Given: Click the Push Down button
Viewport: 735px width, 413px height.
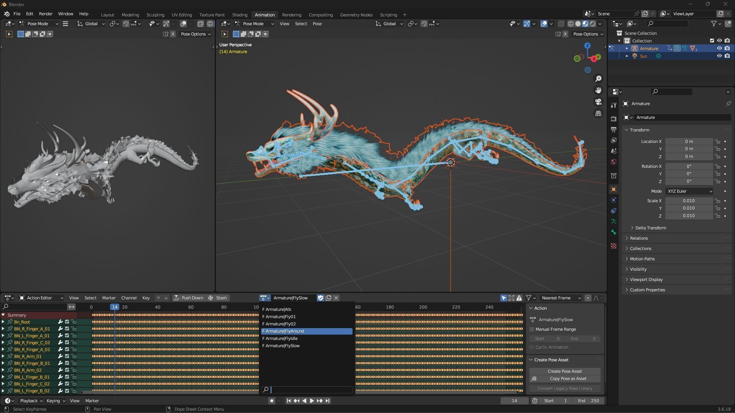Looking at the screenshot, I should (188, 298).
